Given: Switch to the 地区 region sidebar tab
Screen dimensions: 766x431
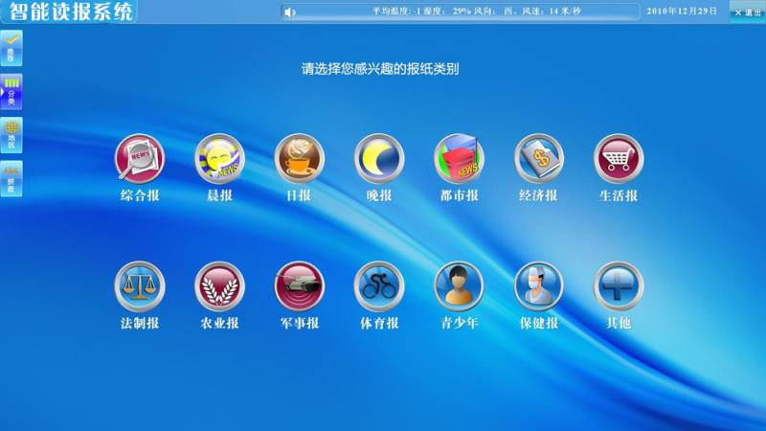Looking at the screenshot, I should coord(11,135).
